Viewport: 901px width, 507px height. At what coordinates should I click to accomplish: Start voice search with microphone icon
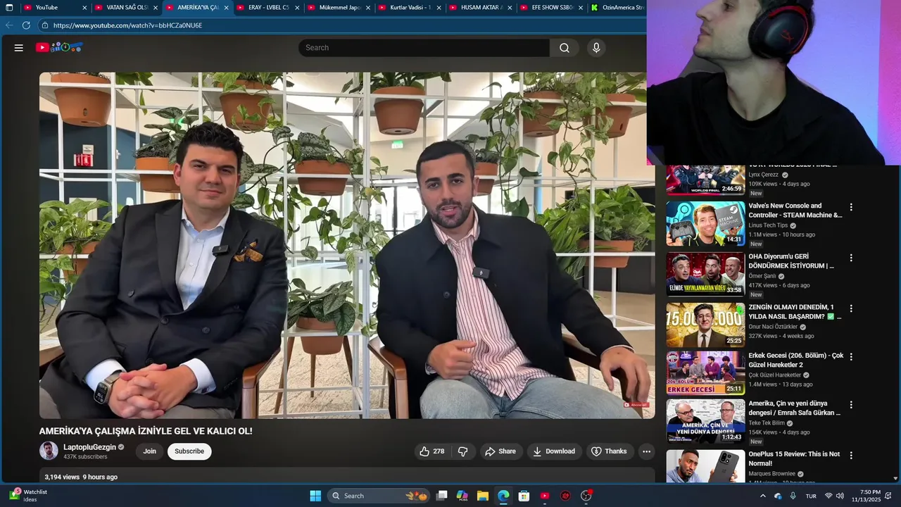coord(596,48)
